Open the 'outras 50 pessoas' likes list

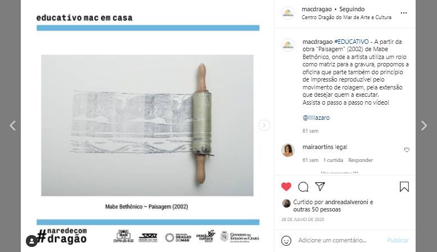point(317,209)
